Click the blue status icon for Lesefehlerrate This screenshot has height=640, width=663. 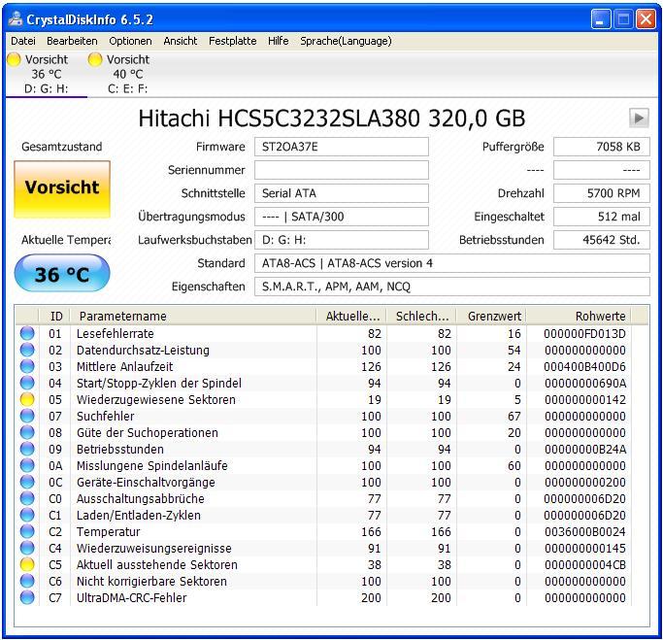tap(27, 333)
